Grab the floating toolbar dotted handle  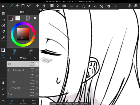116,6
